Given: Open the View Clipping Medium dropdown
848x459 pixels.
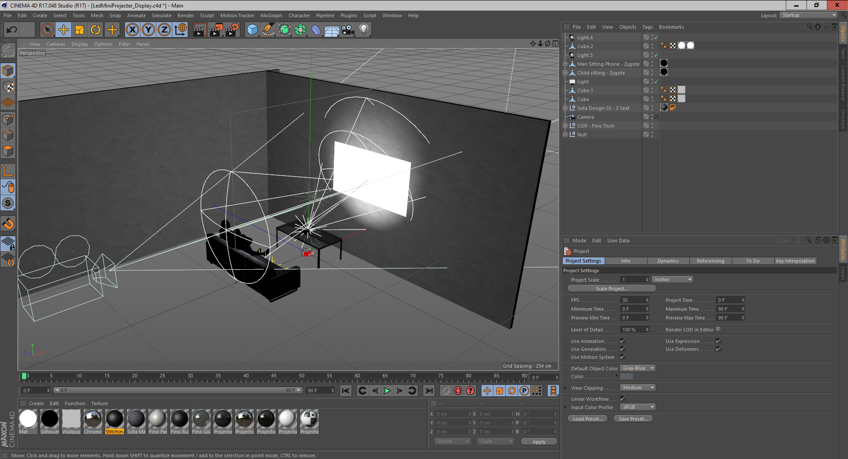Looking at the screenshot, I should click(638, 388).
